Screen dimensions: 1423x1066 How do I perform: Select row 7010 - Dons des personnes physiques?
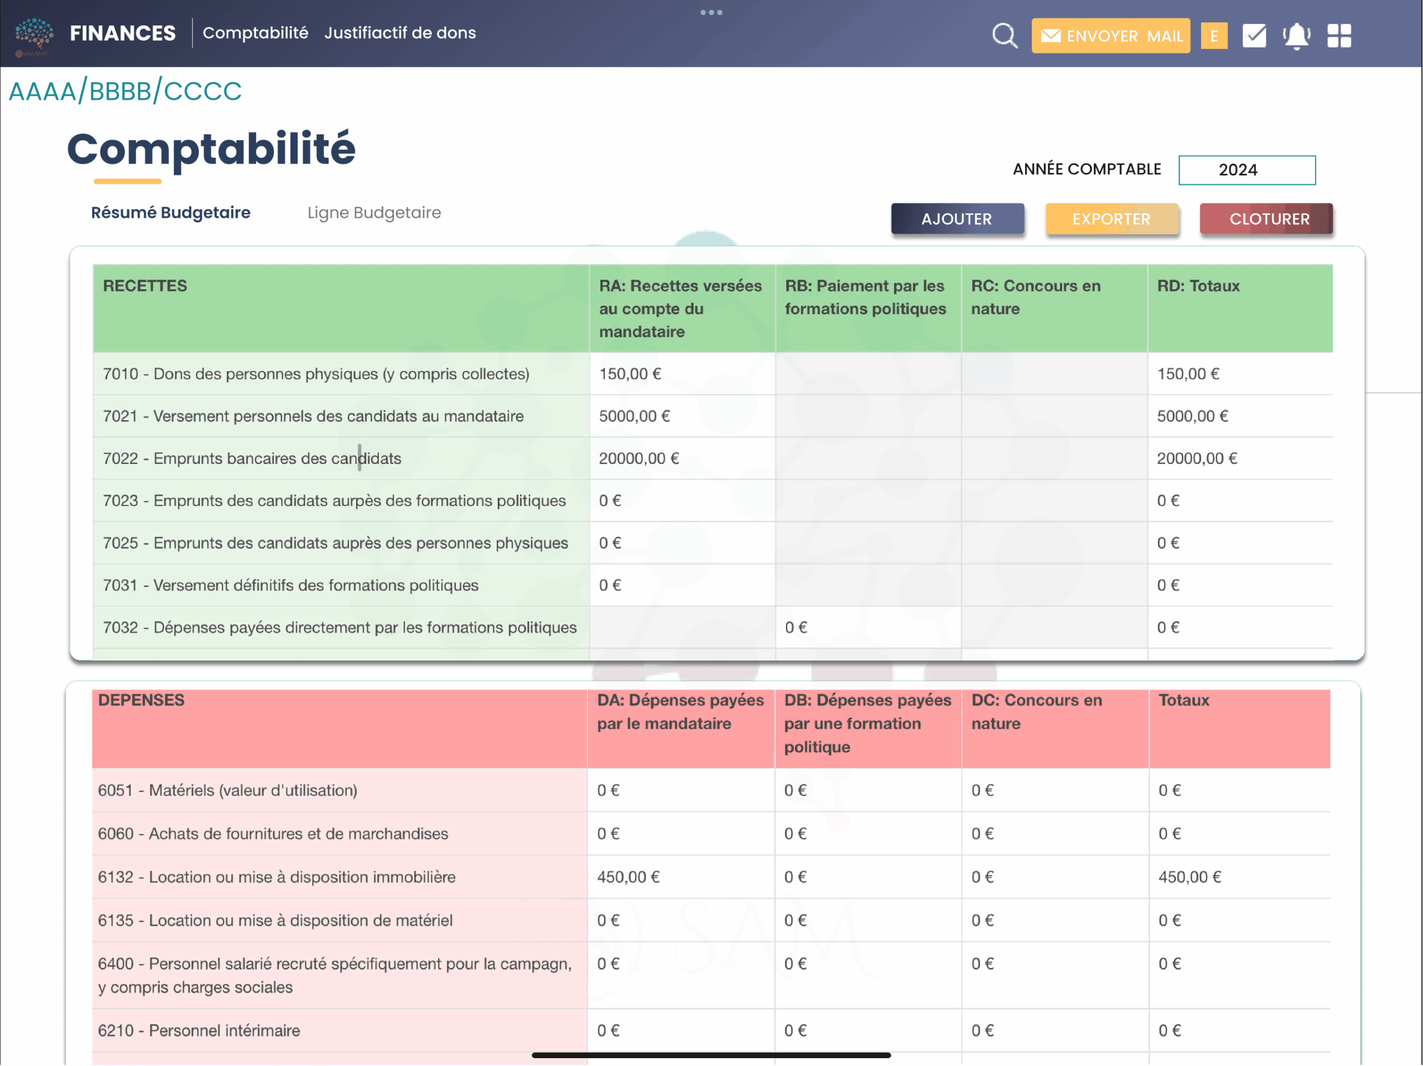pos(713,373)
